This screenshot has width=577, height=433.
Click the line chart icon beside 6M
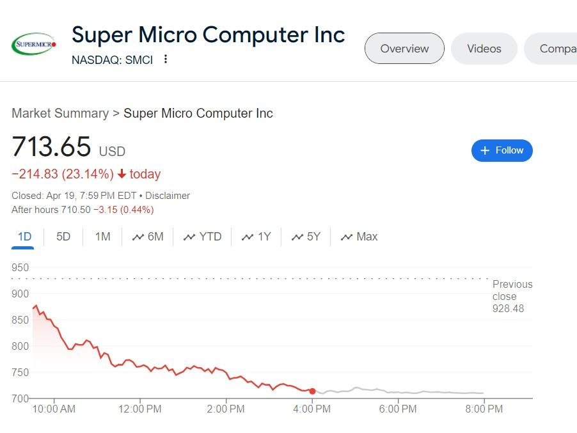(137, 236)
